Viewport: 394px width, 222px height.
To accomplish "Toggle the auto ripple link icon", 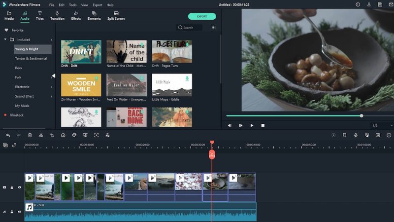I will click(14, 145).
